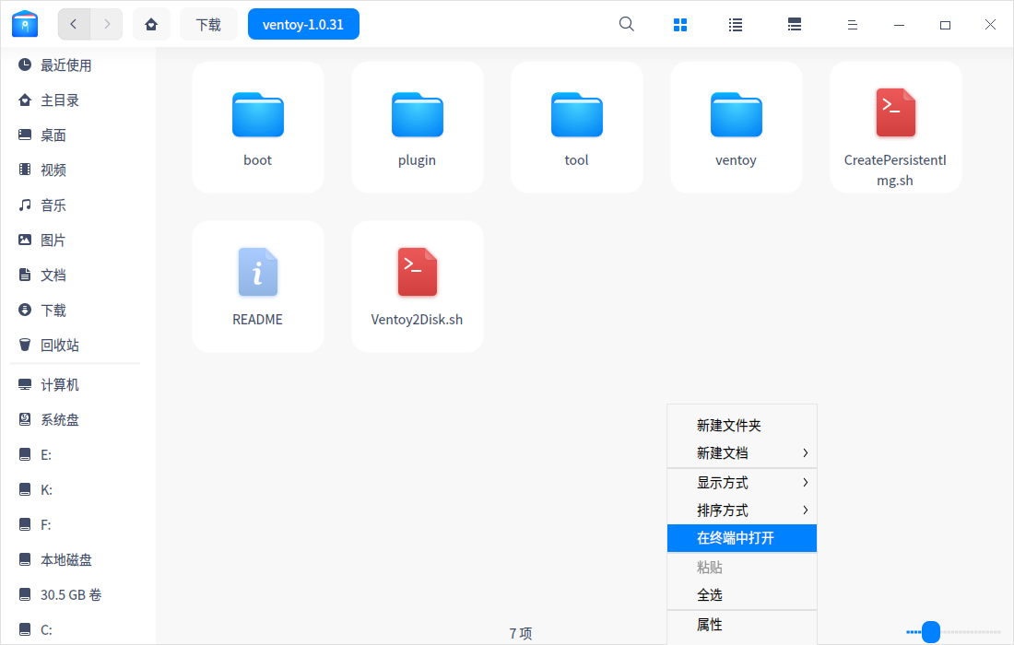Expand the 排序方式 submenu
1014x645 pixels.
pyautogui.click(x=742, y=510)
